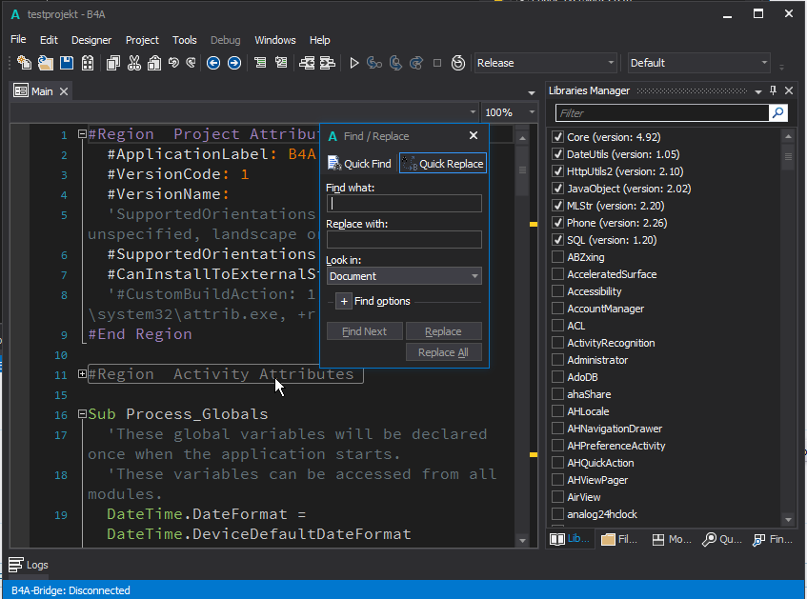Open the Designer menu
Screen dimensions: 807x599
point(91,40)
